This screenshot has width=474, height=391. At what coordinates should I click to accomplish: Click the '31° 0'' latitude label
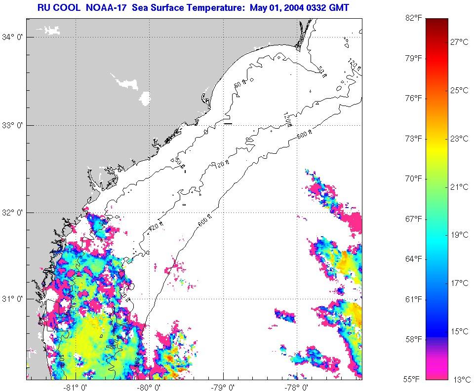pyautogui.click(x=13, y=299)
